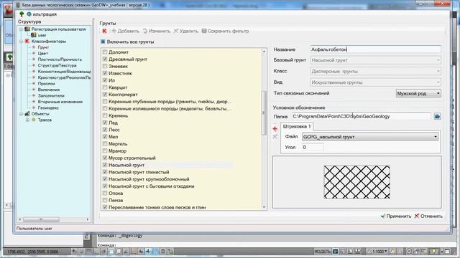Viewport: 460px width, 258px height.
Task: Select the user item in the tree
Action: (x=42, y=35)
